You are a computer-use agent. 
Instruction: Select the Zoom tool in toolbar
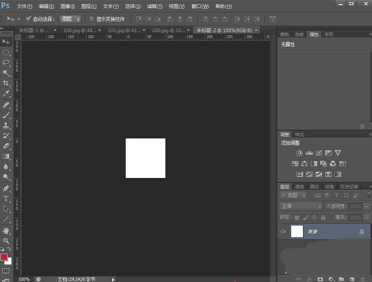[x=6, y=240]
